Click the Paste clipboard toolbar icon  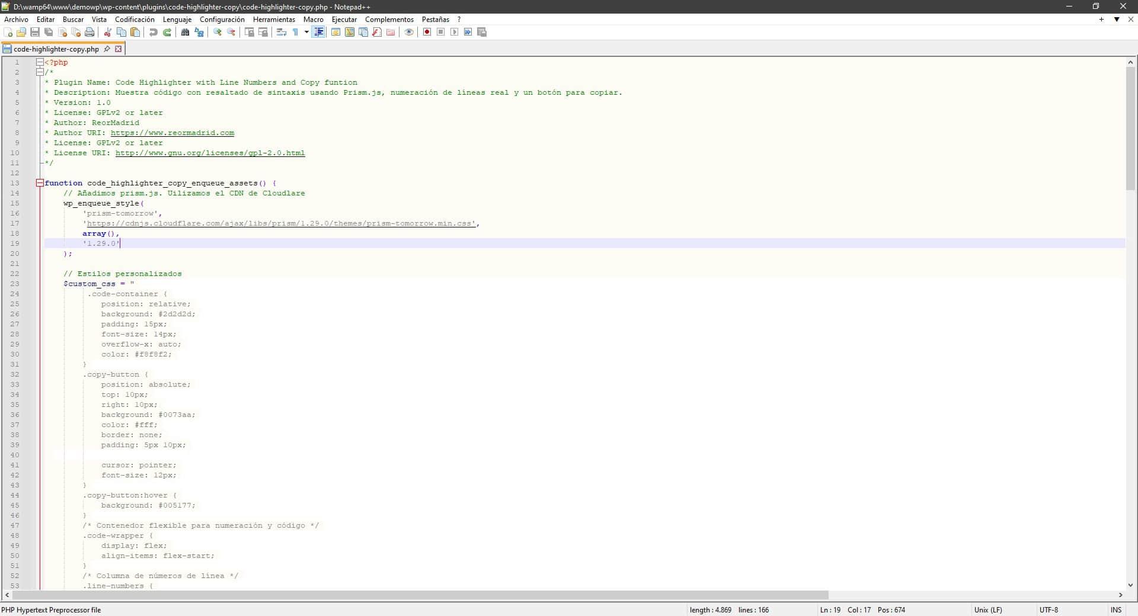[x=135, y=32]
